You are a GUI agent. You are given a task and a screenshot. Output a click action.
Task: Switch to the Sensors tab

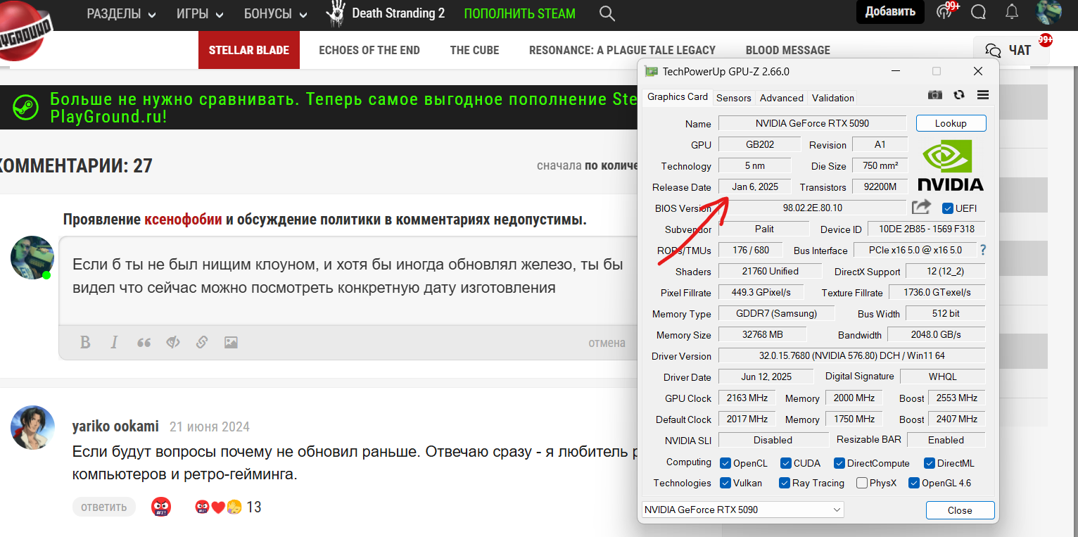click(x=733, y=98)
